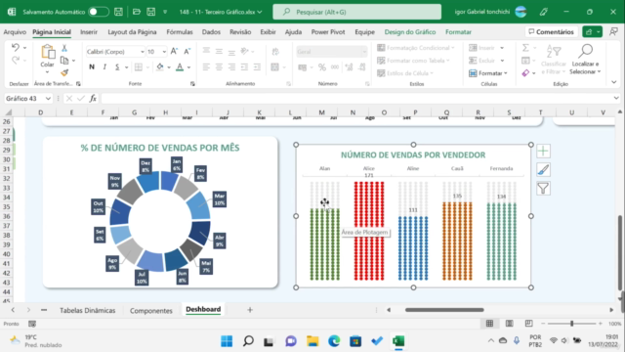Toggle Underline (S) formatting
This screenshot has width=625, height=352.
[117, 66]
